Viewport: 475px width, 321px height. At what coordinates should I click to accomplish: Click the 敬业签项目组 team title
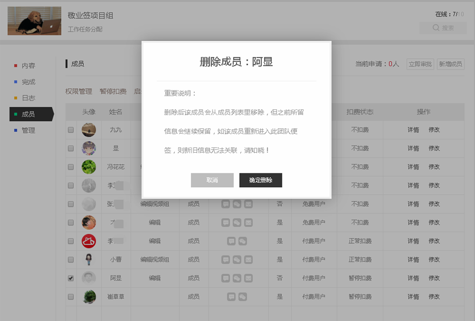90,16
